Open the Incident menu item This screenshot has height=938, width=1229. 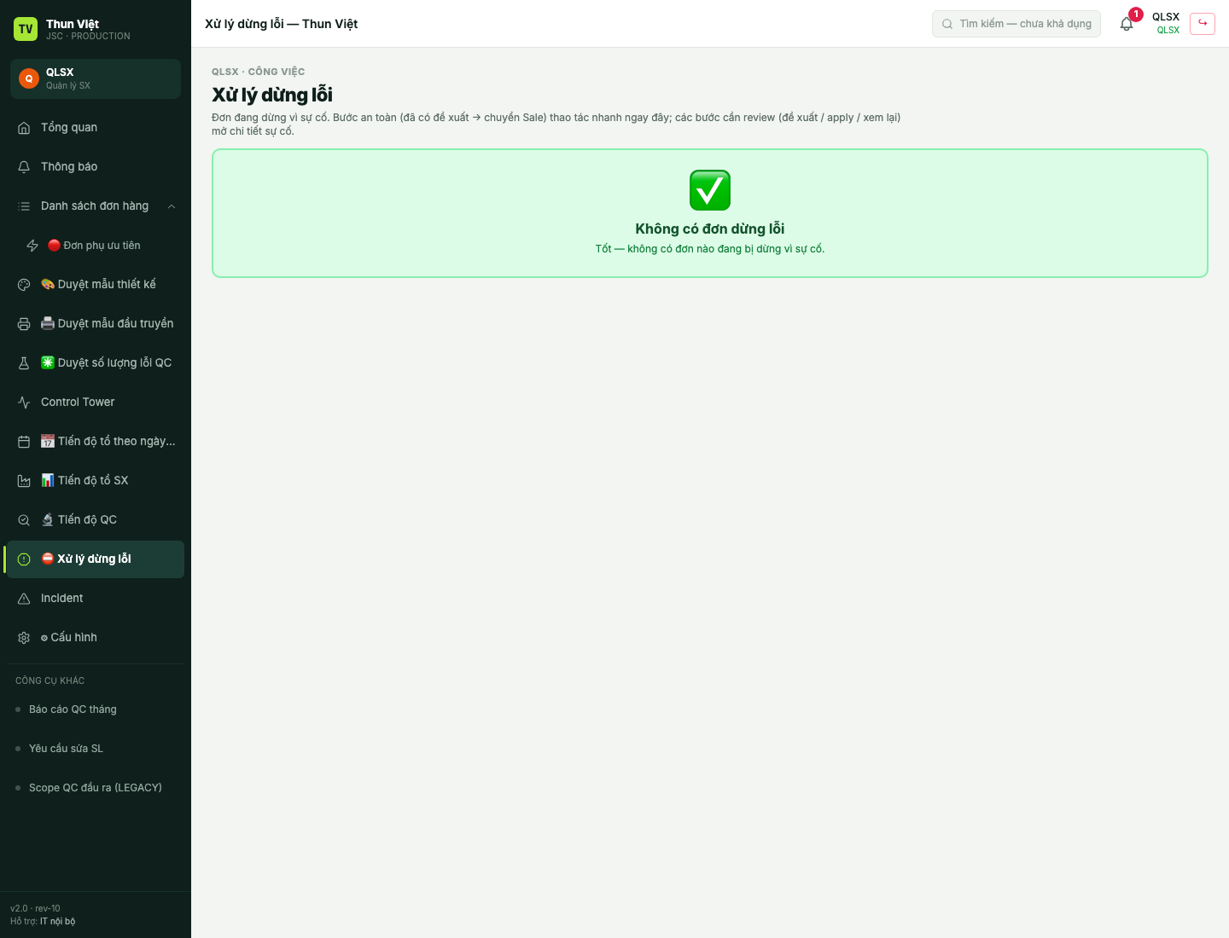(x=96, y=599)
